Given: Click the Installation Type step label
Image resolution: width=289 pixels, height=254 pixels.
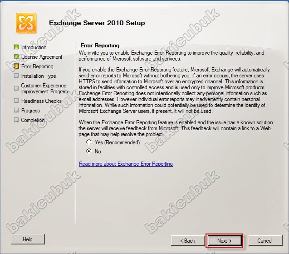Looking at the screenshot, I should pyautogui.click(x=39, y=76).
